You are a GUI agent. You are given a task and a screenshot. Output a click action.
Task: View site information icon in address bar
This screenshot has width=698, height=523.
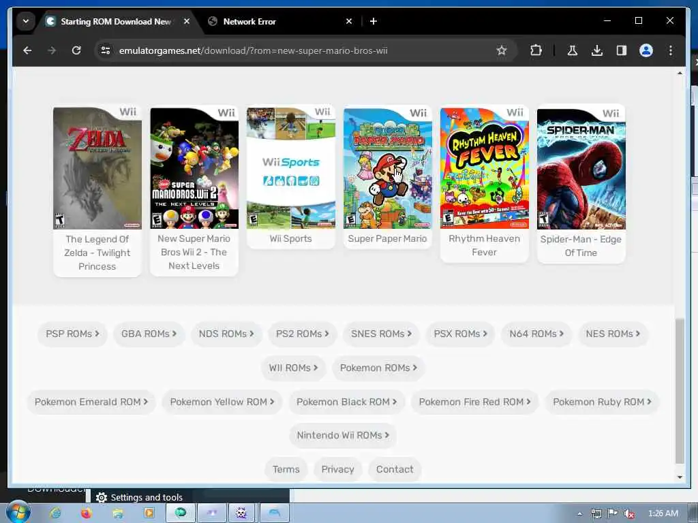(x=106, y=50)
